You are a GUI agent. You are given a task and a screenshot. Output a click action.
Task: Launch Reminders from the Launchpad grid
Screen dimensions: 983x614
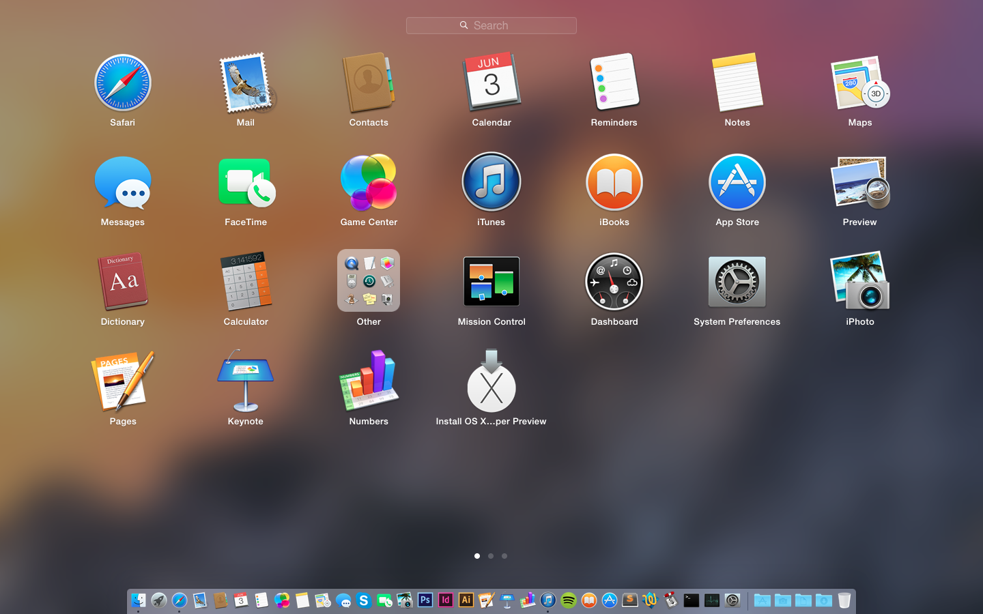[x=614, y=83]
